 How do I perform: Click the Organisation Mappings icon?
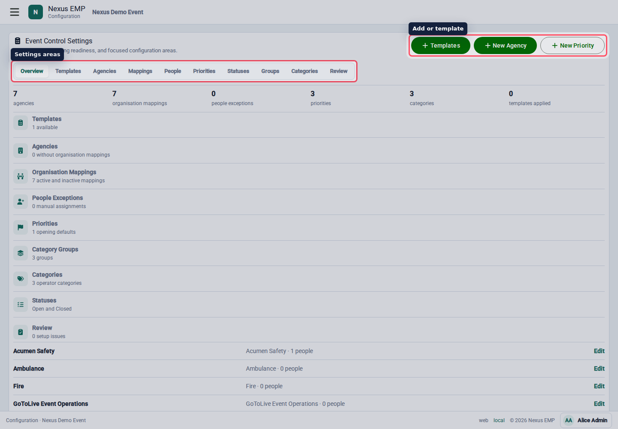21,176
